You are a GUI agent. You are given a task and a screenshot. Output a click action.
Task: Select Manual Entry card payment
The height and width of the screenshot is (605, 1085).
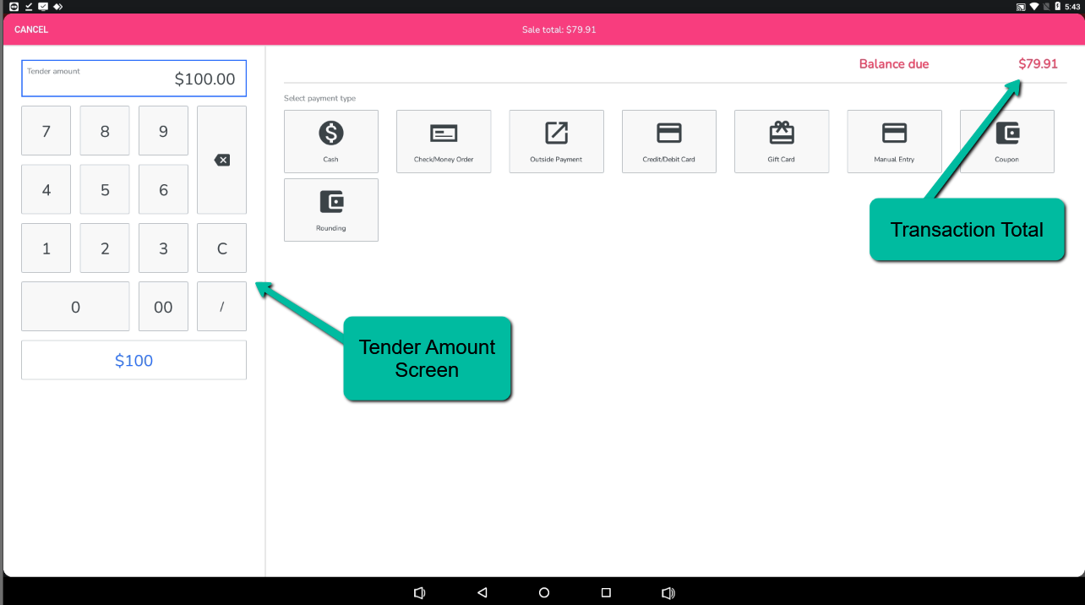(x=894, y=141)
